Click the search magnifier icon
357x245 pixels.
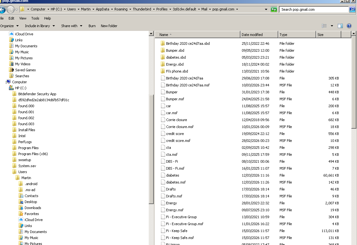tap(352, 9)
